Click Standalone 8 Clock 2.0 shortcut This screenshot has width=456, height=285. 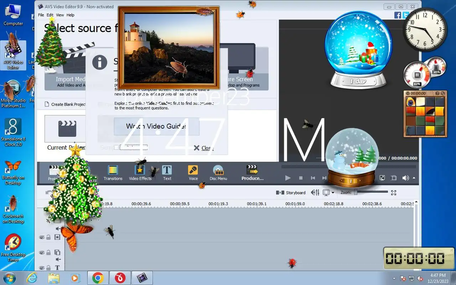coord(13,132)
